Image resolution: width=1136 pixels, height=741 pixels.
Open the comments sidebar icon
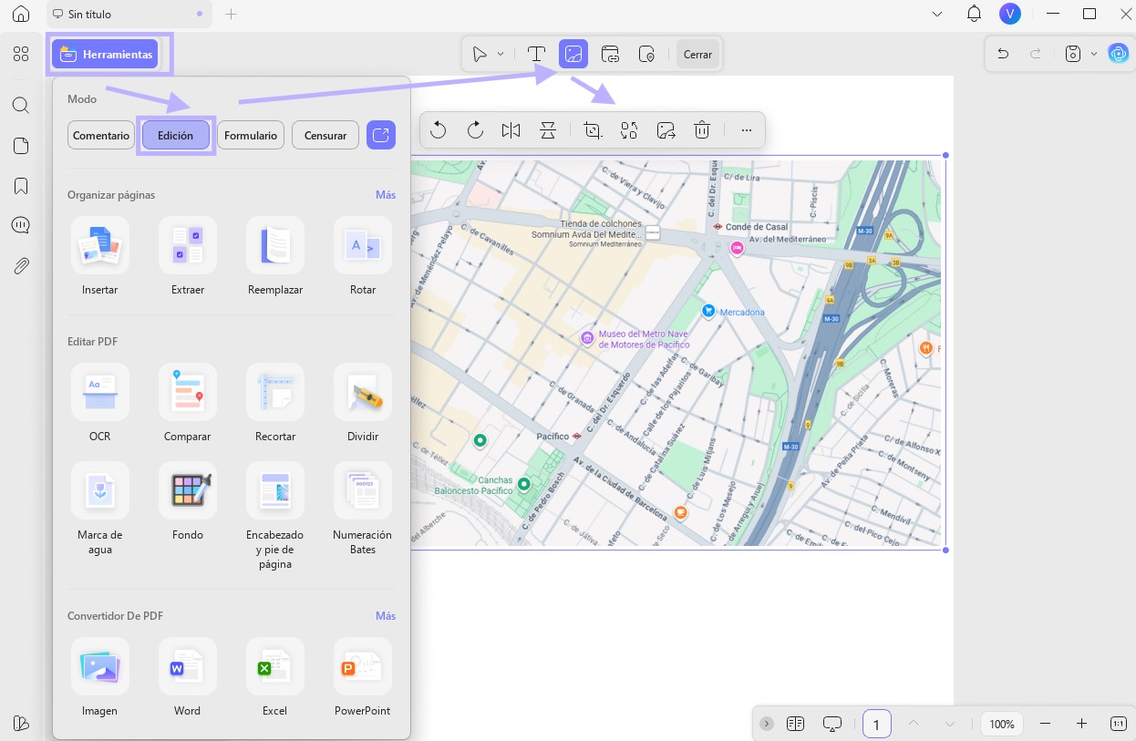click(21, 226)
